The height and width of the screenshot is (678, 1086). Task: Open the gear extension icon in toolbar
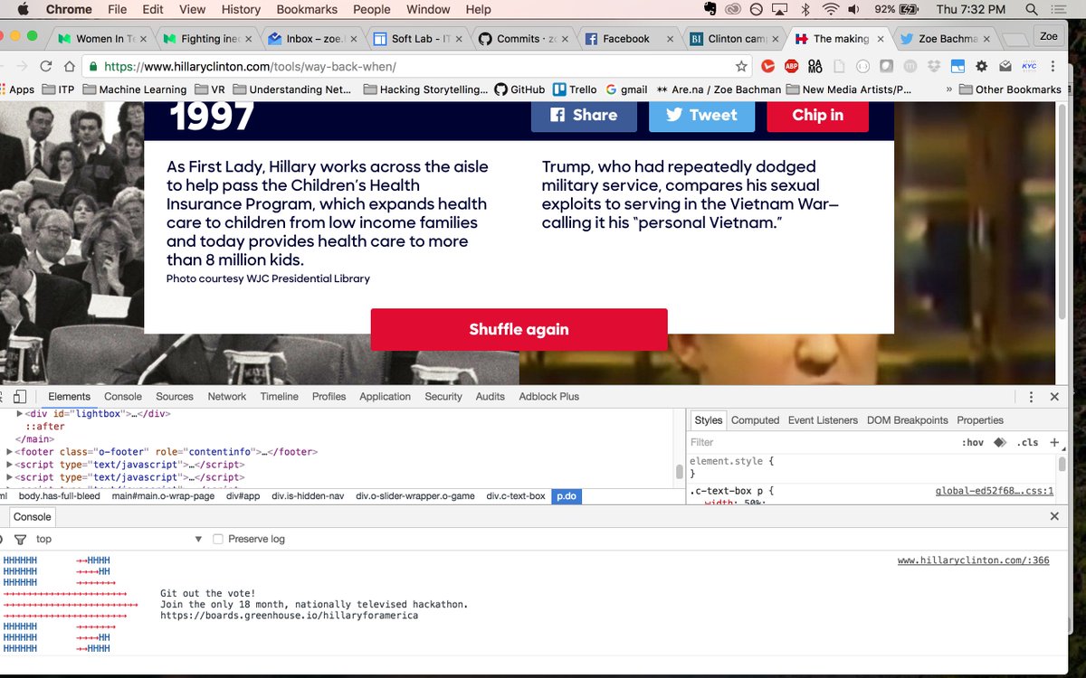(981, 67)
